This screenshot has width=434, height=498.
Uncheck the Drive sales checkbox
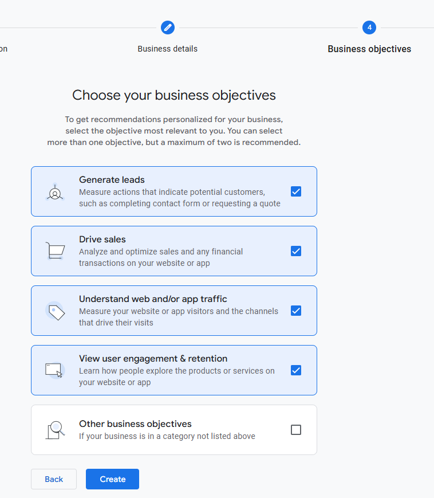tap(296, 251)
